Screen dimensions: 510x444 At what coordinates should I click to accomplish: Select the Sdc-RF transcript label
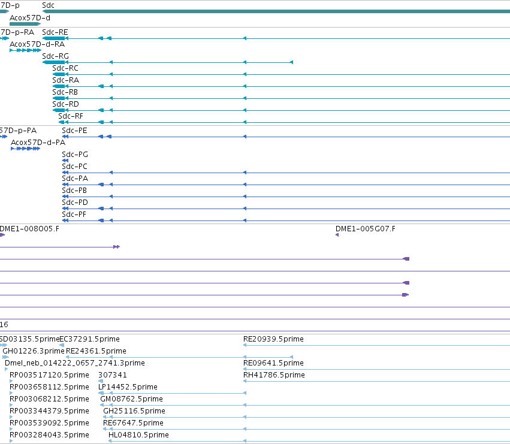[x=71, y=116]
